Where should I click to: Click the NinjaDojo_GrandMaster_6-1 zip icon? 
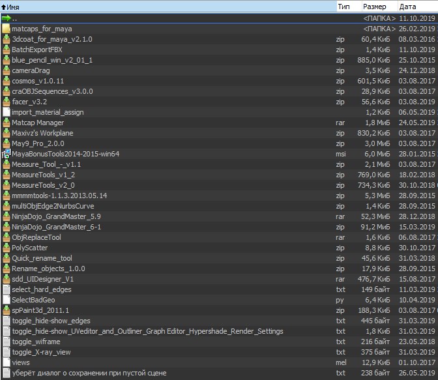6,227
